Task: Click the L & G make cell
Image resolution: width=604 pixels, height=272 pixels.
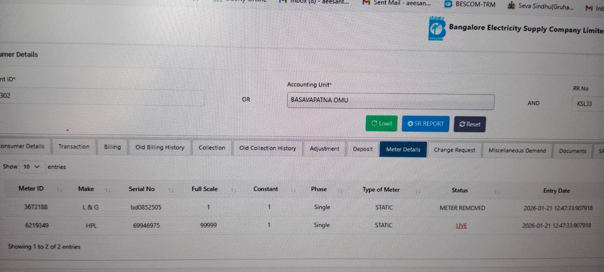Action: click(x=91, y=207)
